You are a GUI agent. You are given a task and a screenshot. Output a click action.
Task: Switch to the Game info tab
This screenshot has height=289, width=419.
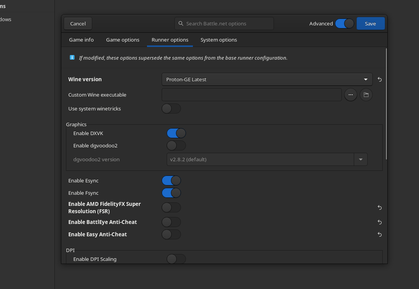click(81, 40)
